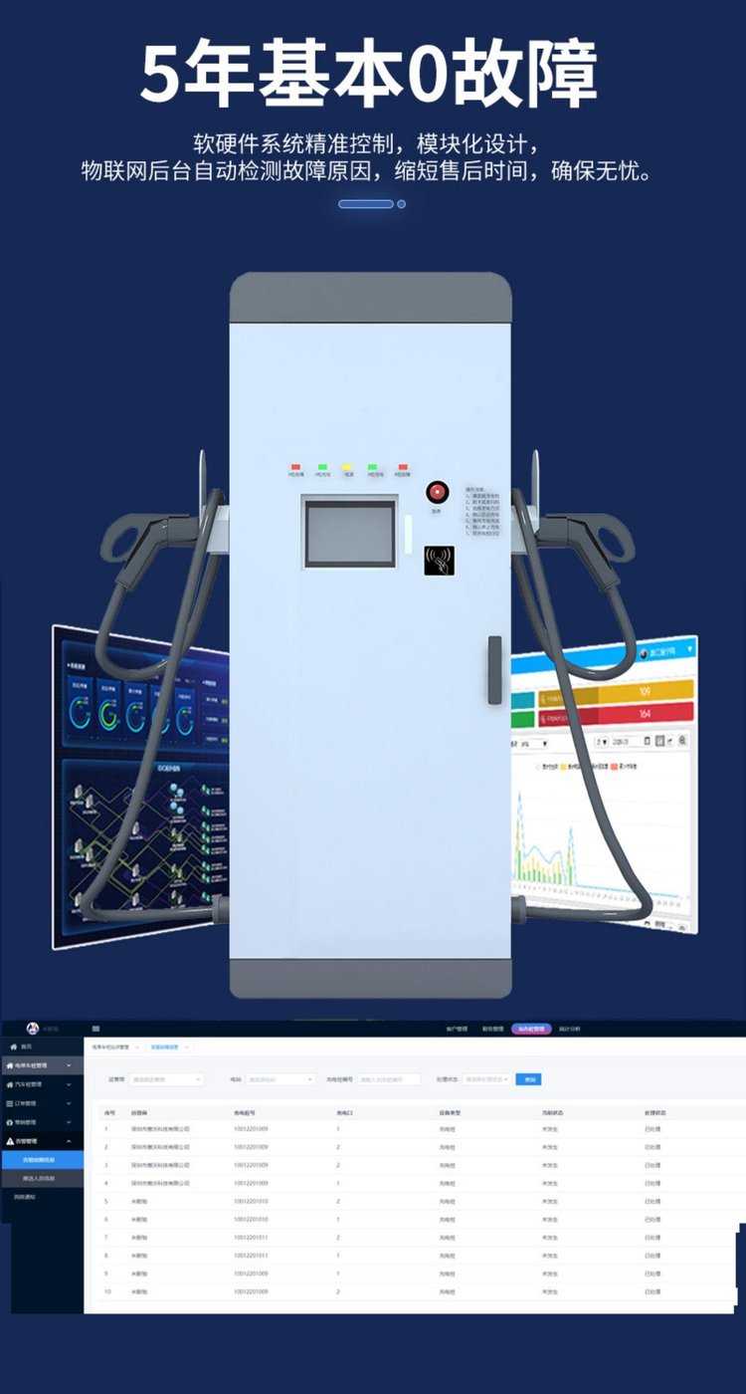Select the highlighted purple tab in top navigation
Viewport: 746px width, 1394px height.
click(x=531, y=1029)
